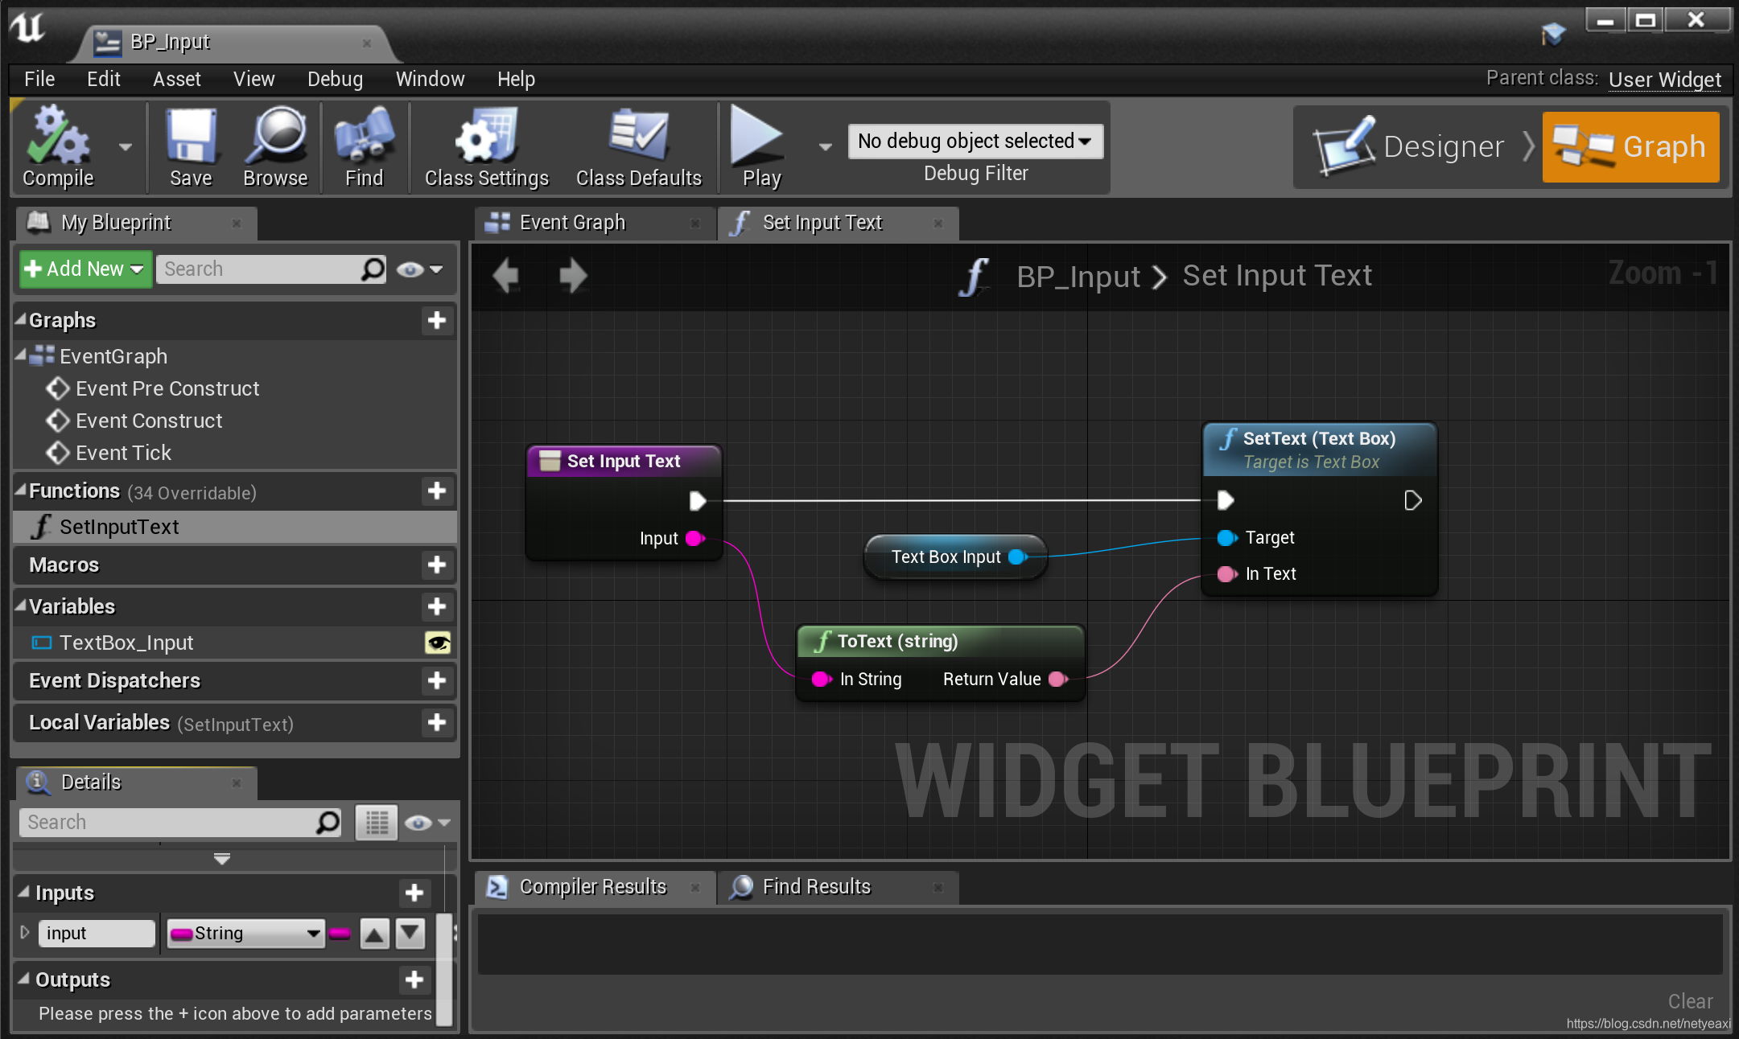The image size is (1739, 1039).
Task: Save the blueprint with Save icon
Action: [191, 147]
